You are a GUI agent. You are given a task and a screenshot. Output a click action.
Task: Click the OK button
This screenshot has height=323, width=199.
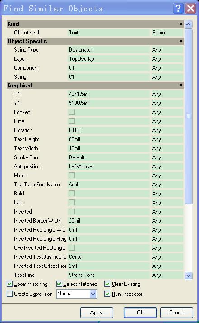140,313
